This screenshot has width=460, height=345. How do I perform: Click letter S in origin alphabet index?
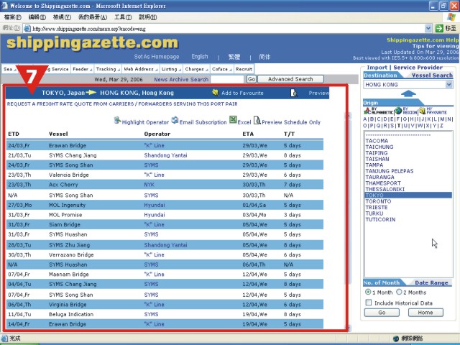pyautogui.click(x=392, y=126)
